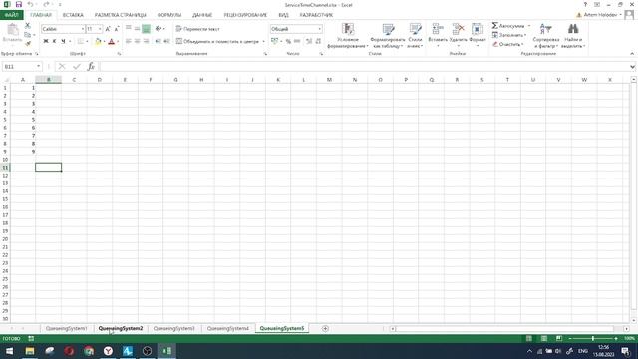
Task: Click the percent style icon
Action: pyautogui.click(x=288, y=41)
